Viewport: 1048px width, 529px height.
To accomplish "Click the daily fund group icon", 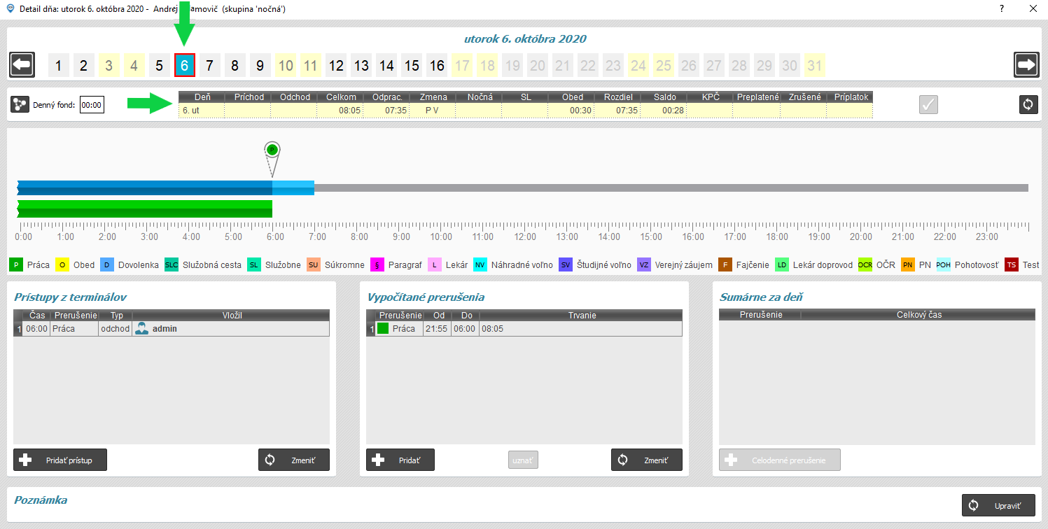I will [x=20, y=105].
